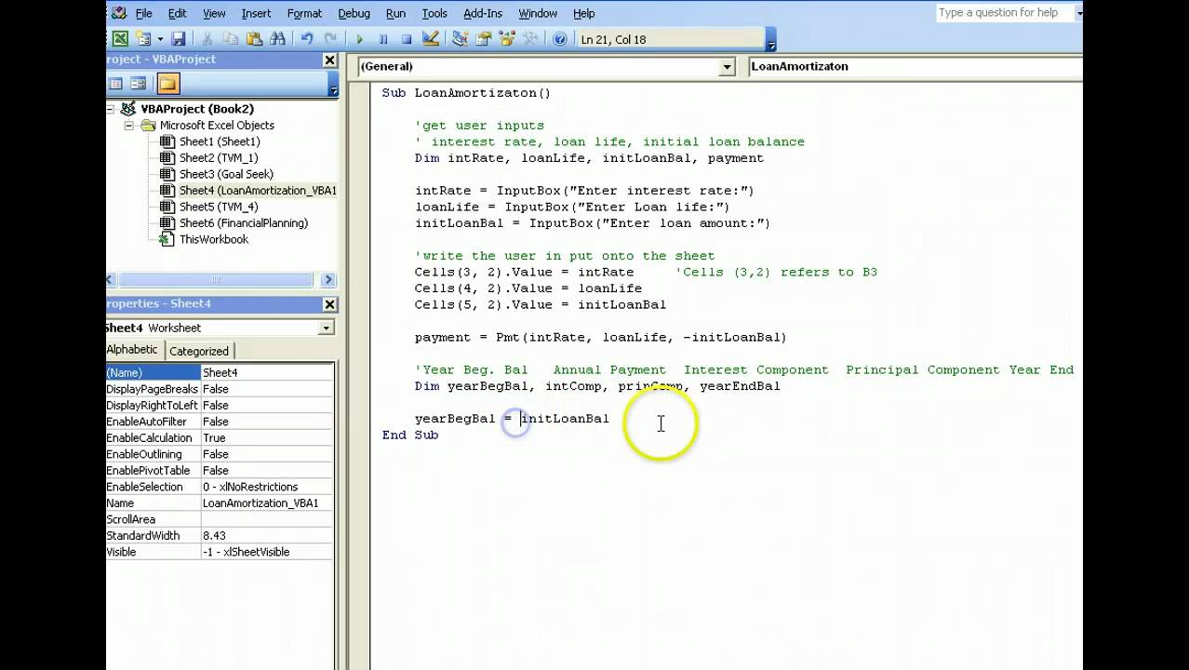1189x670 pixels.
Task: Open the (General) object dropdown
Action: tap(727, 66)
